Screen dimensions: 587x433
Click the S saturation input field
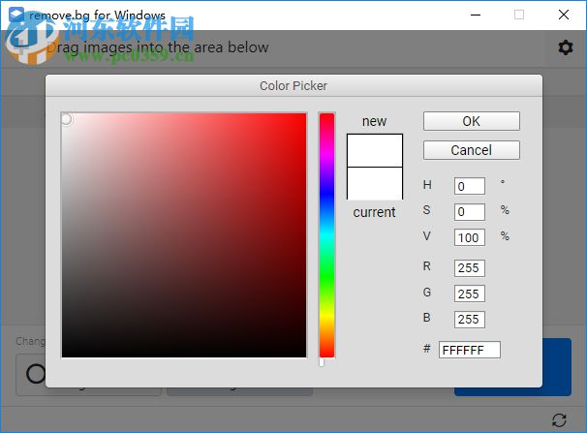pos(470,212)
